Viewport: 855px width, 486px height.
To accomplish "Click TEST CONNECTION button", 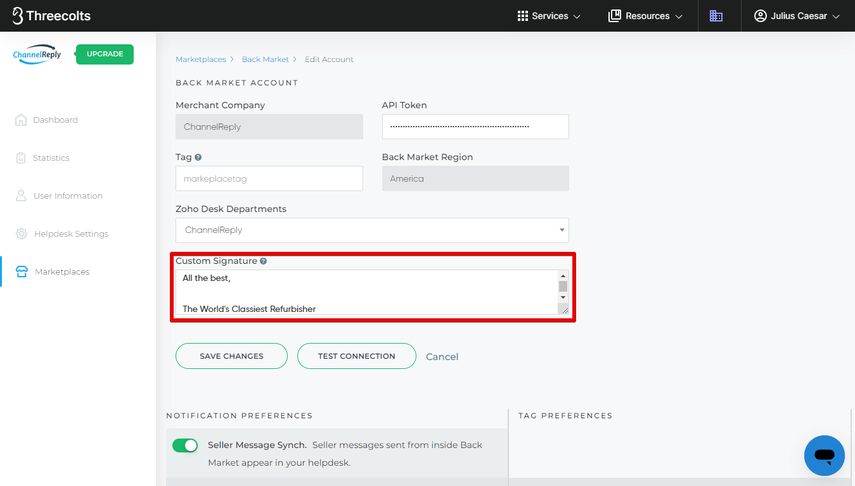I will [357, 356].
